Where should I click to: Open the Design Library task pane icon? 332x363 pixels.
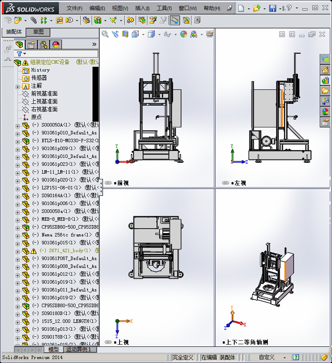(325, 80)
